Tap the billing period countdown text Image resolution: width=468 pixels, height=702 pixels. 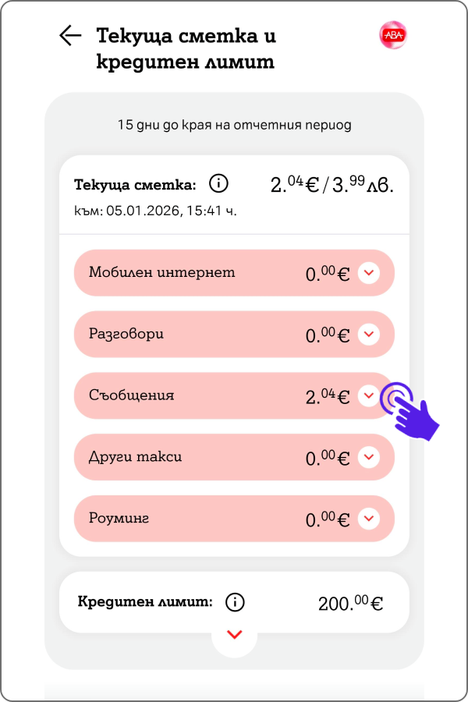234,124
